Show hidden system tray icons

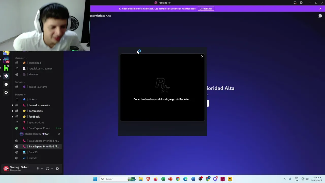(x=285, y=179)
